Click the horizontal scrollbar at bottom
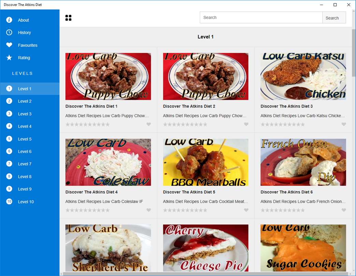The height and width of the screenshot is (276, 356). [x=206, y=274]
